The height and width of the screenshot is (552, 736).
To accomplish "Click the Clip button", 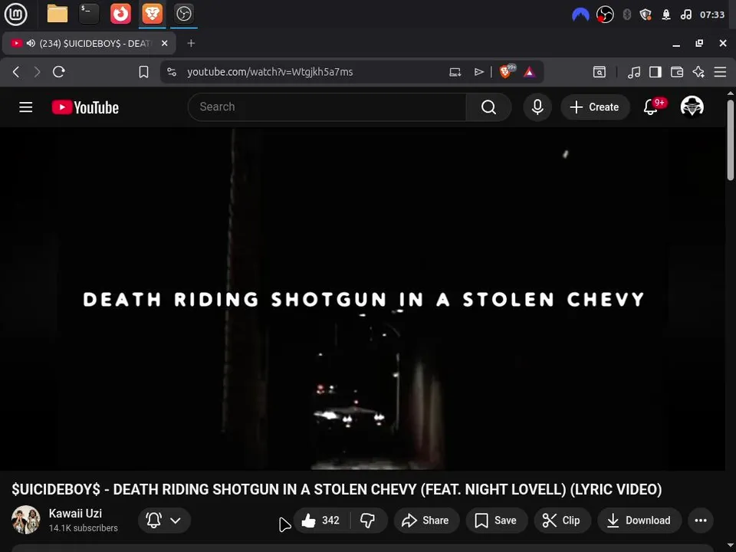I will click(x=562, y=520).
